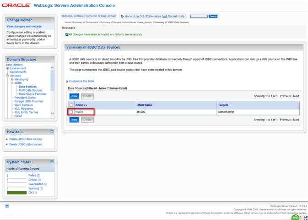Open Delete JDBC data sources help link
Viewport: 308px width, 220px height.
click(26, 144)
